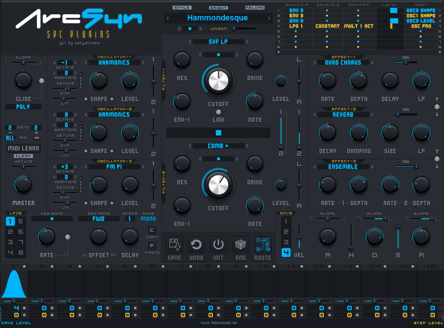Choose next effect after REVERB
The image size is (444, 328).
(x=372, y=115)
